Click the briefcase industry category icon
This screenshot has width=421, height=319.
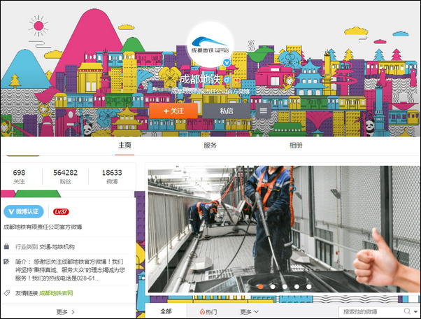[7, 246]
